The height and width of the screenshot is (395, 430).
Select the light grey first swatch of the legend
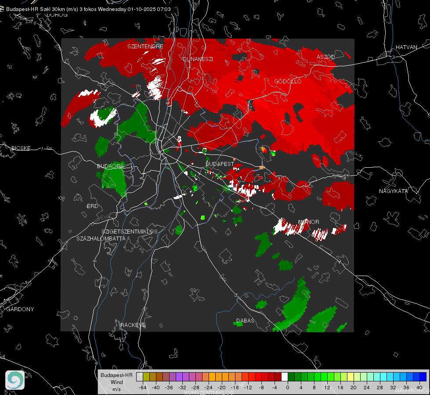[x=140, y=377]
